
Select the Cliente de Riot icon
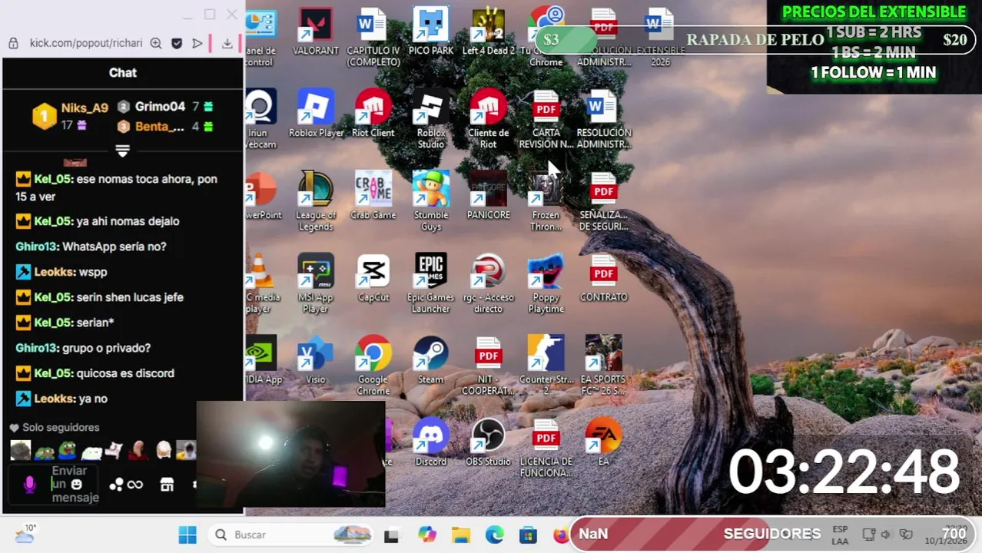(488, 120)
